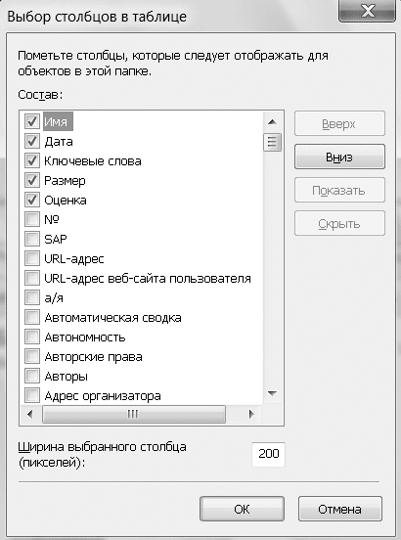Click the horizontal scroll left arrow

(30, 414)
